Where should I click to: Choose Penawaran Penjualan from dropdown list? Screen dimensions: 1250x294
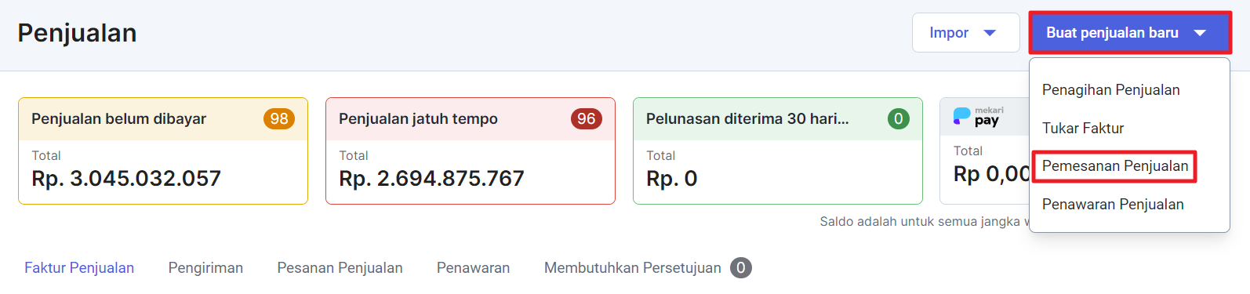(x=1113, y=205)
